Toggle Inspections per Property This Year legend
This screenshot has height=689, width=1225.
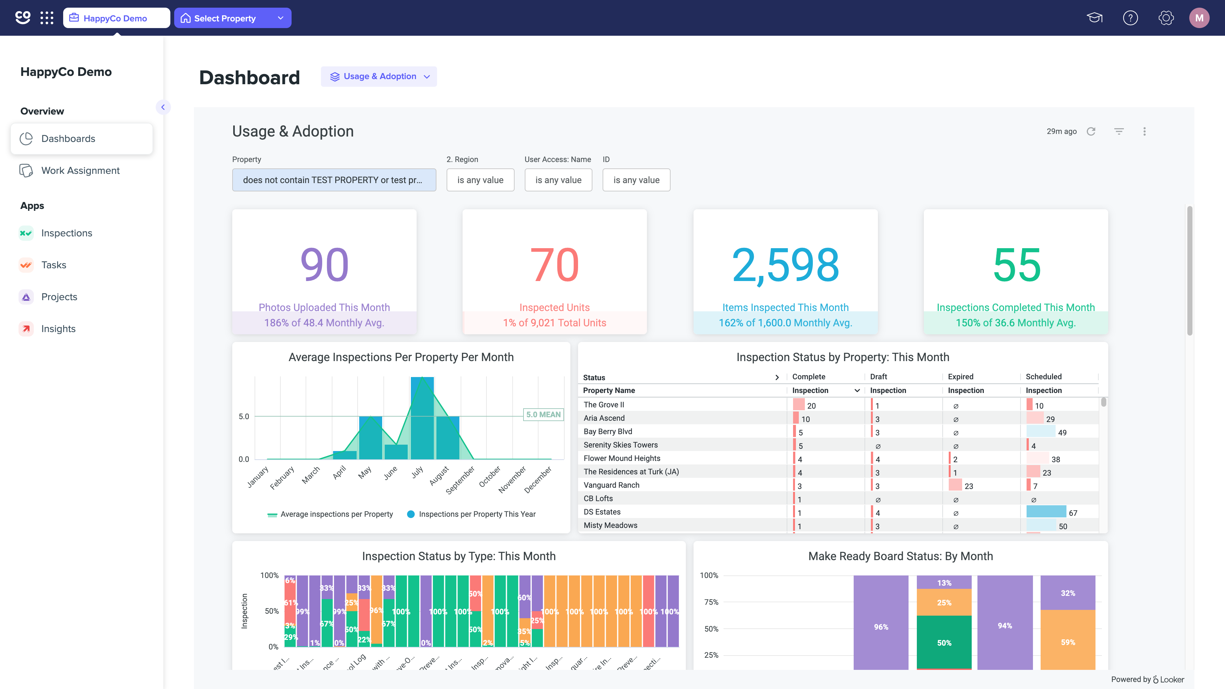point(471,514)
